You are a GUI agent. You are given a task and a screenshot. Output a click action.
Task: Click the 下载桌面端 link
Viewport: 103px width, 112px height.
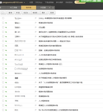(x=49, y=2)
